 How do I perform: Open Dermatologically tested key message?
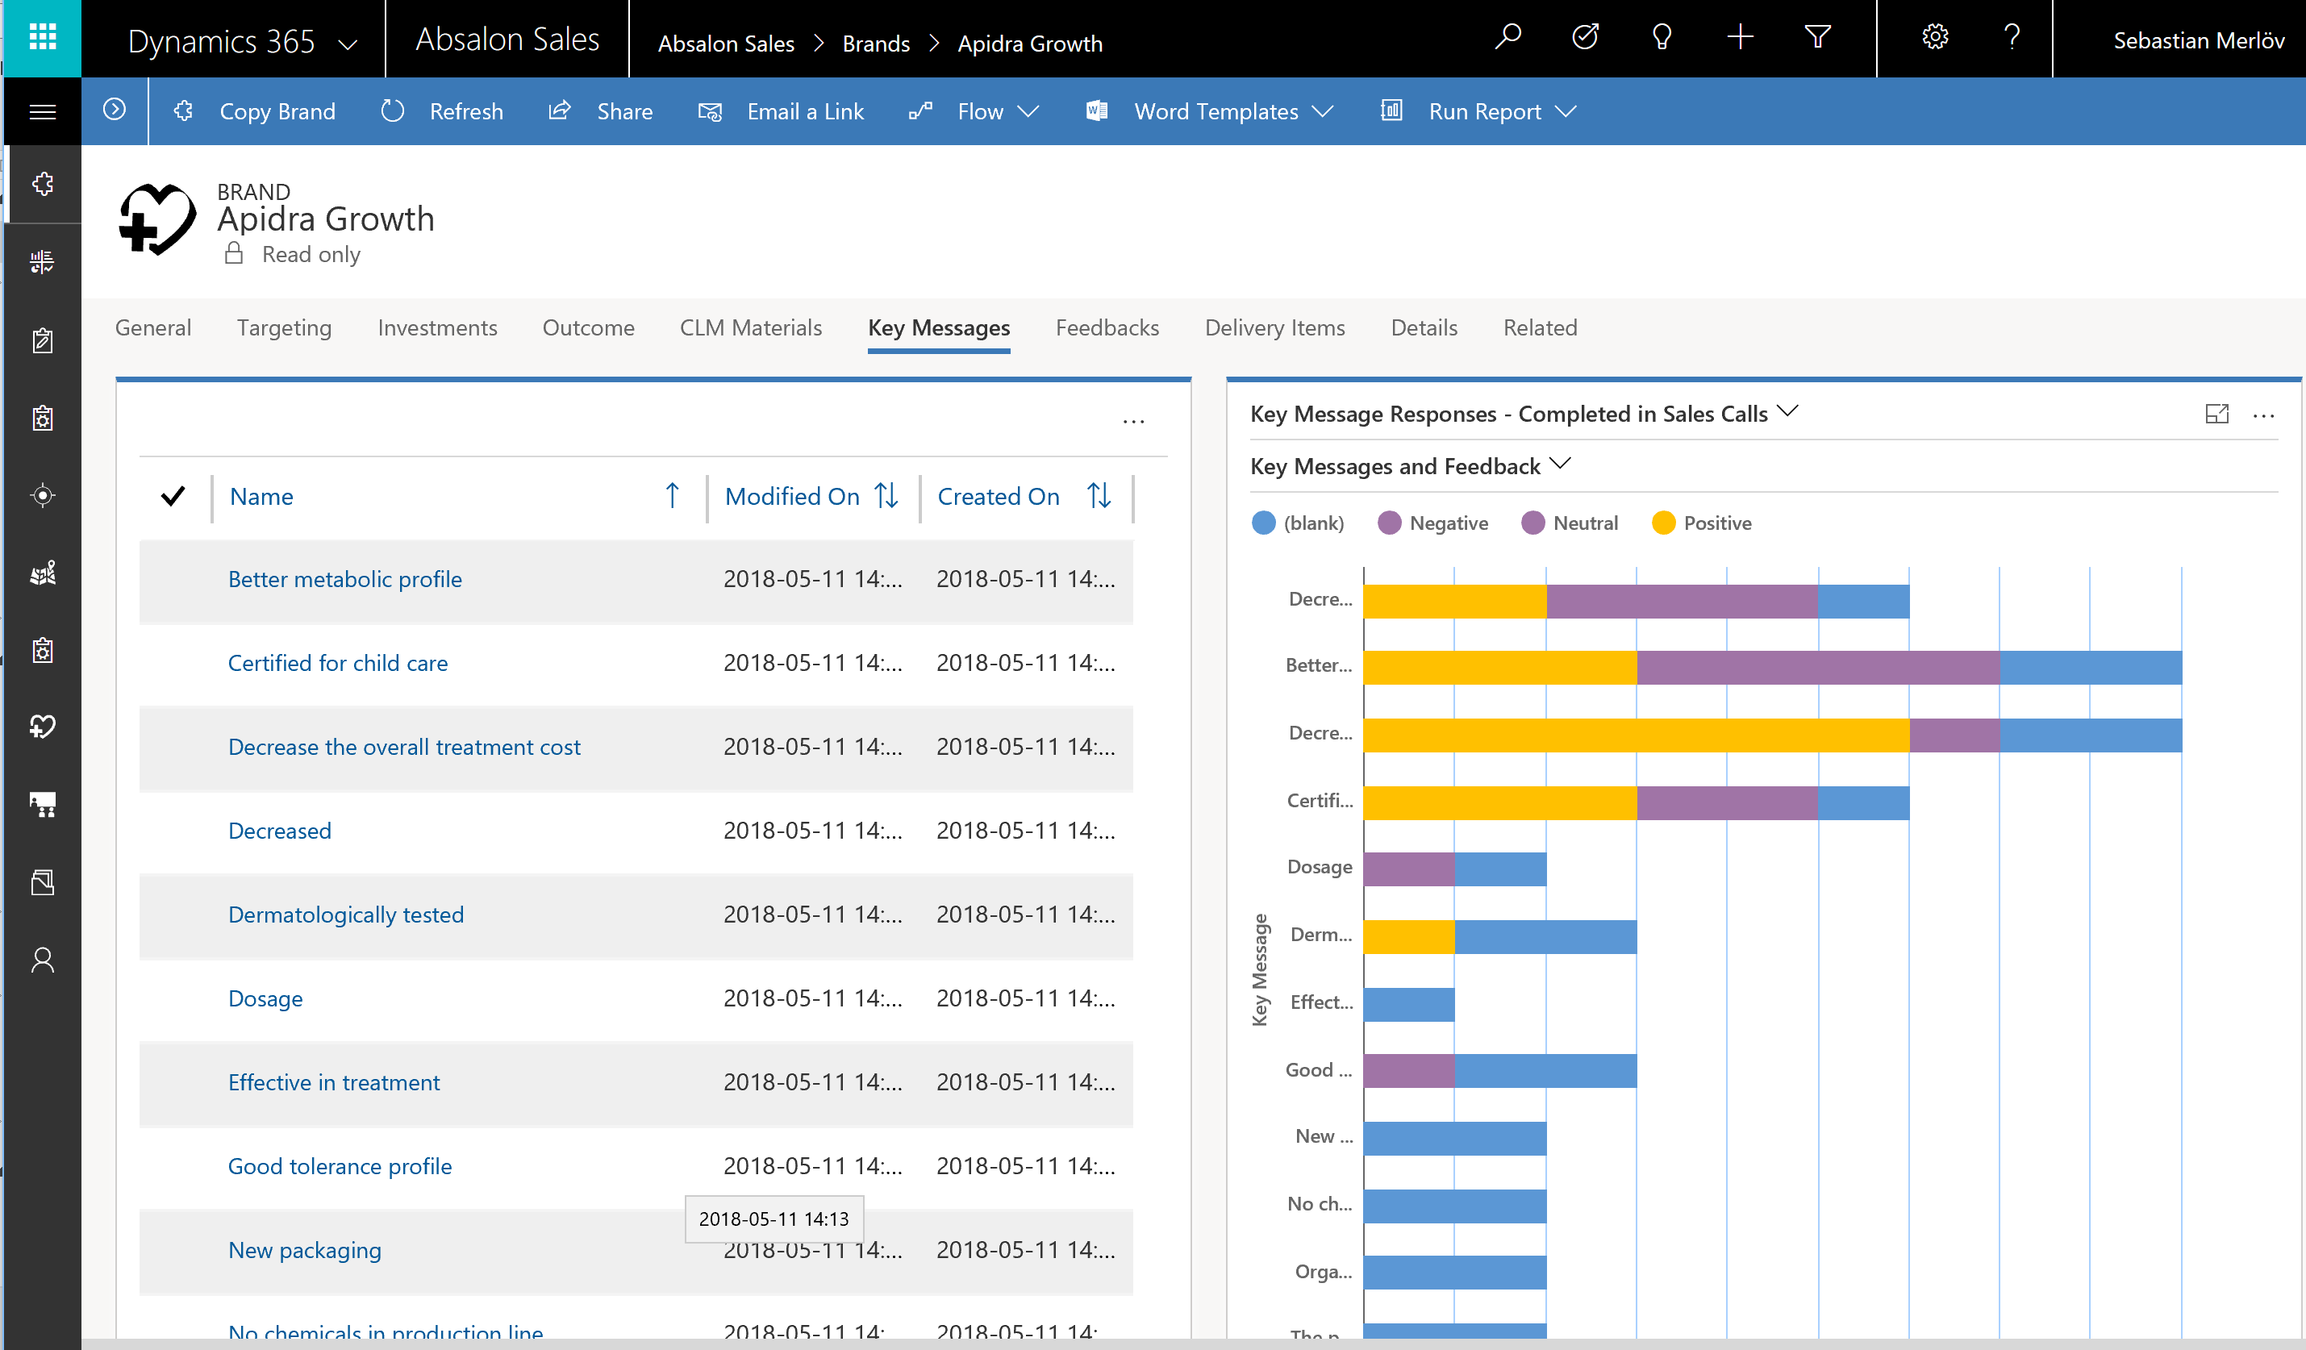[x=346, y=915]
